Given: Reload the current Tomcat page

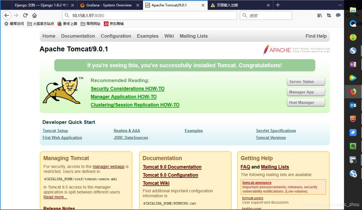Looking at the screenshot, I should click(x=25, y=15).
